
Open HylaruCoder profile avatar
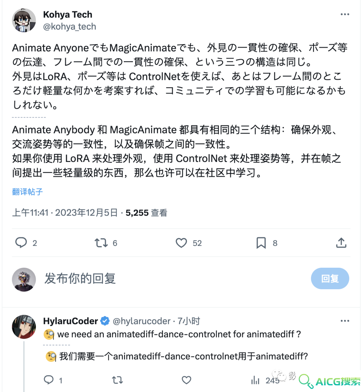(24, 327)
